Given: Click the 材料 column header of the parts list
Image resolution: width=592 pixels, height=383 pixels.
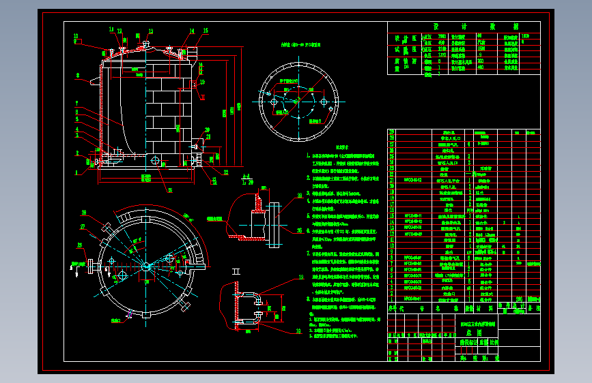Looking at the screenshot, I should (x=485, y=308).
